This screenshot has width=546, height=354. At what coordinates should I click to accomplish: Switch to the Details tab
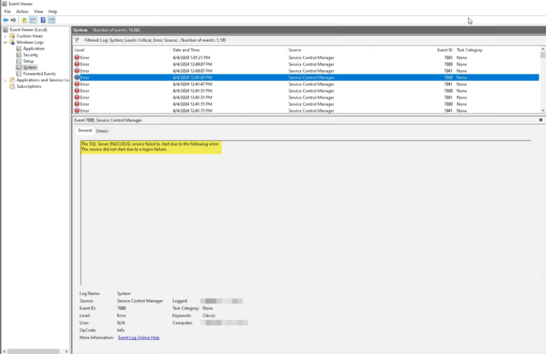pyautogui.click(x=102, y=131)
